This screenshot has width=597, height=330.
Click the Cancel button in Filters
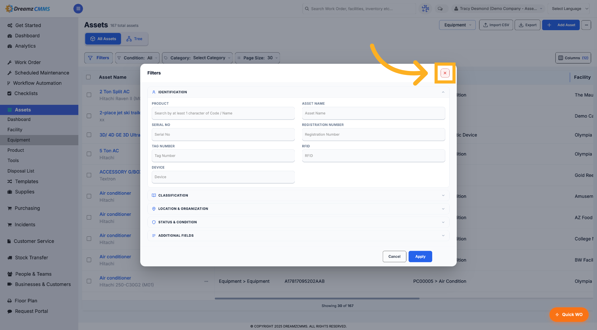click(x=394, y=257)
